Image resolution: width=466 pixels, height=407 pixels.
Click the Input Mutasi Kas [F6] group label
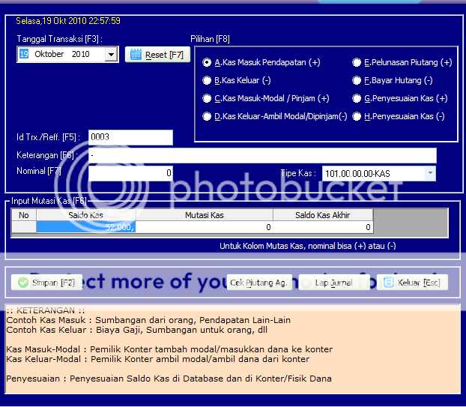click(49, 201)
